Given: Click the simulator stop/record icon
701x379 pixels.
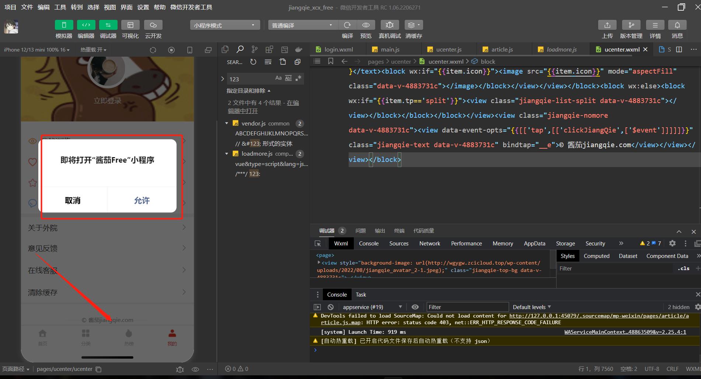Looking at the screenshot, I should (171, 50).
